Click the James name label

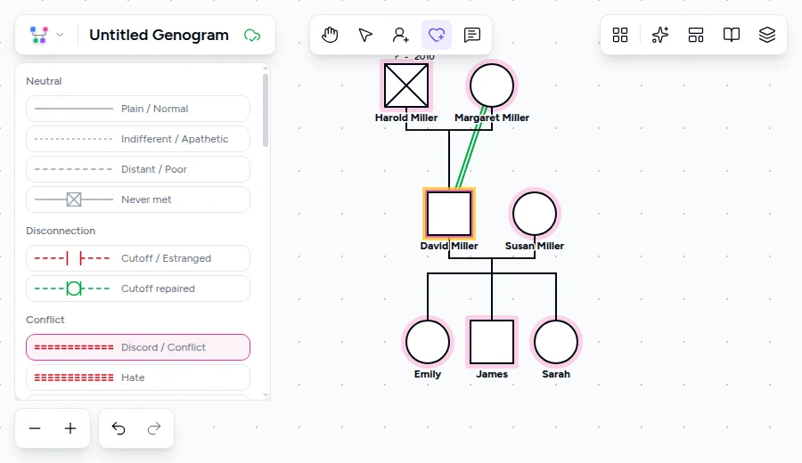click(x=492, y=374)
